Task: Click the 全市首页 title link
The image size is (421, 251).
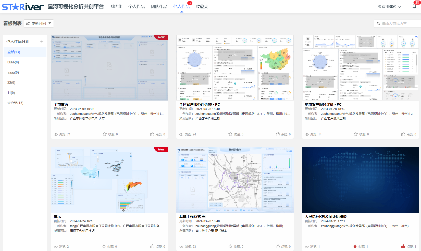Action: 61,104
